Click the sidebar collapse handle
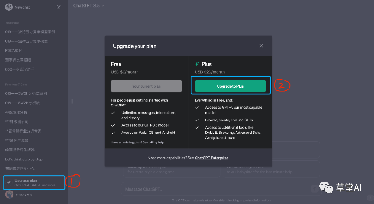 pyautogui.click(x=71, y=101)
